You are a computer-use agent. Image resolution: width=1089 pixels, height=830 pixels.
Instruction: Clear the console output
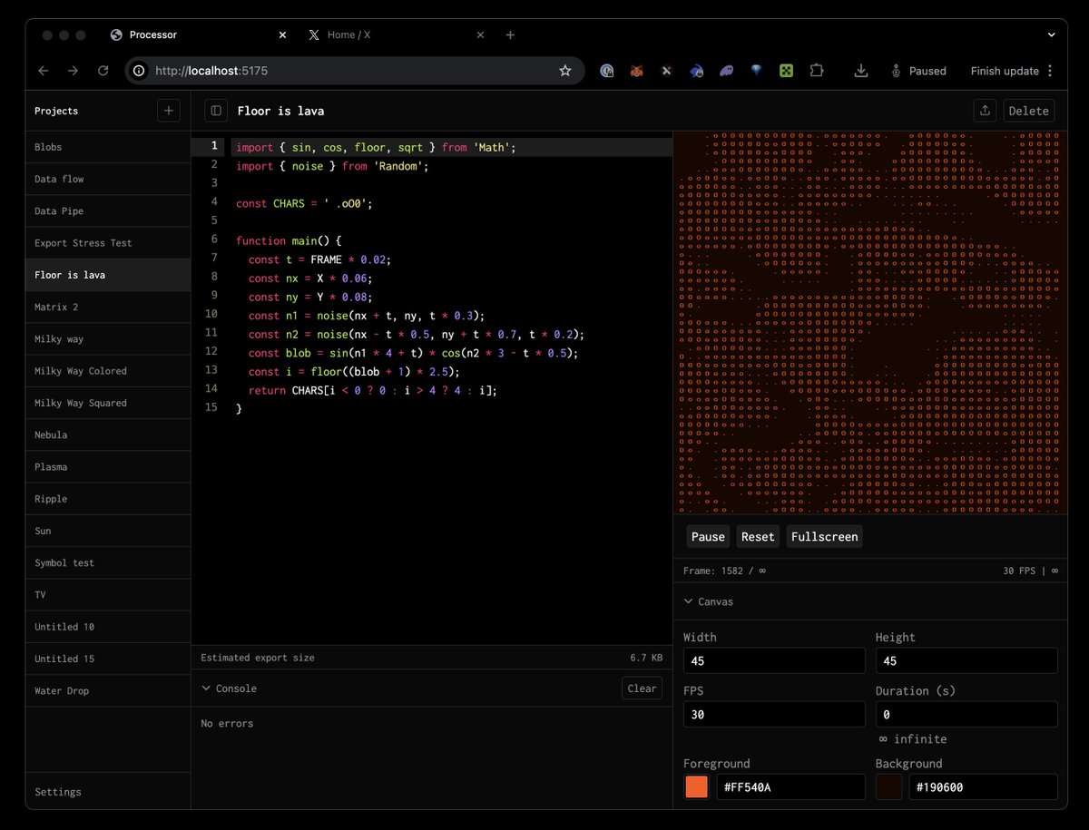point(642,688)
